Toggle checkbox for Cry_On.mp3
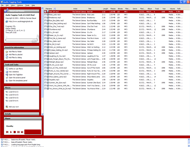Viewport: 190px width, 147px height. pos(45,32)
